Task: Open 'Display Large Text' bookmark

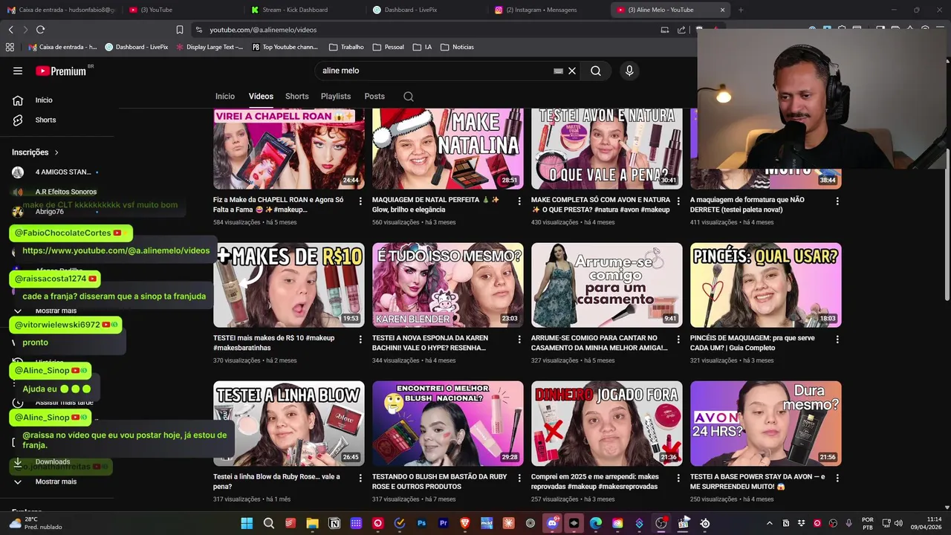Action: click(210, 47)
